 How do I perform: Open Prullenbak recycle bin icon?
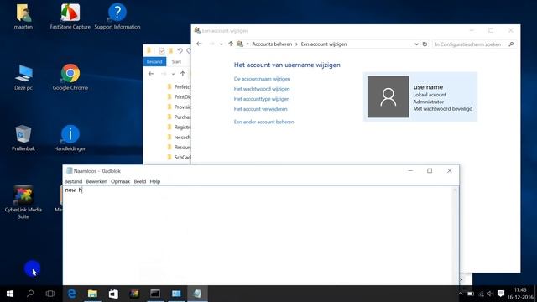click(x=23, y=138)
